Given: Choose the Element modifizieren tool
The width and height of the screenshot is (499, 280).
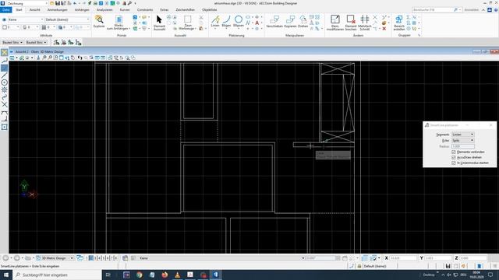Looking at the screenshot, I should pos(335,23).
